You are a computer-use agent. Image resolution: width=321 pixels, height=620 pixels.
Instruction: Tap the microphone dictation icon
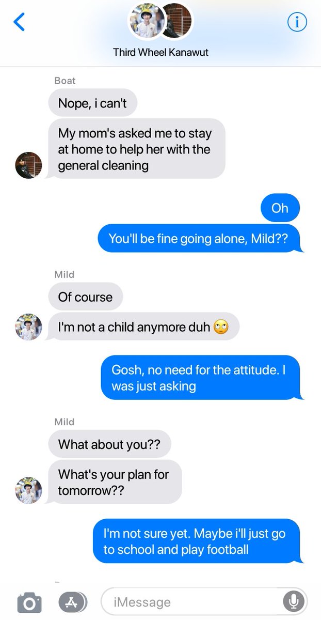(294, 602)
